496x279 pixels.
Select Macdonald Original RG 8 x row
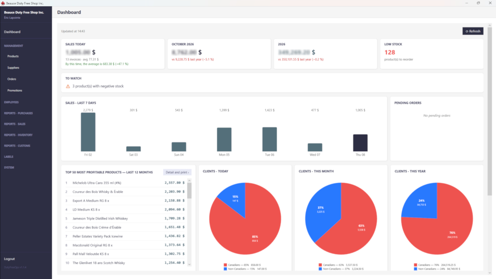124,245
